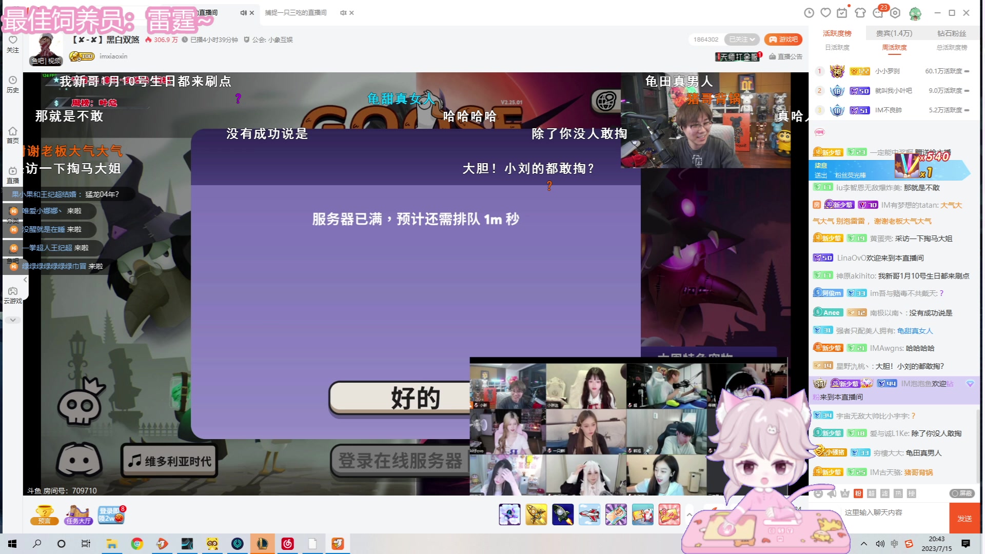Disable the 粉 fan badge chat filter

[858, 492]
